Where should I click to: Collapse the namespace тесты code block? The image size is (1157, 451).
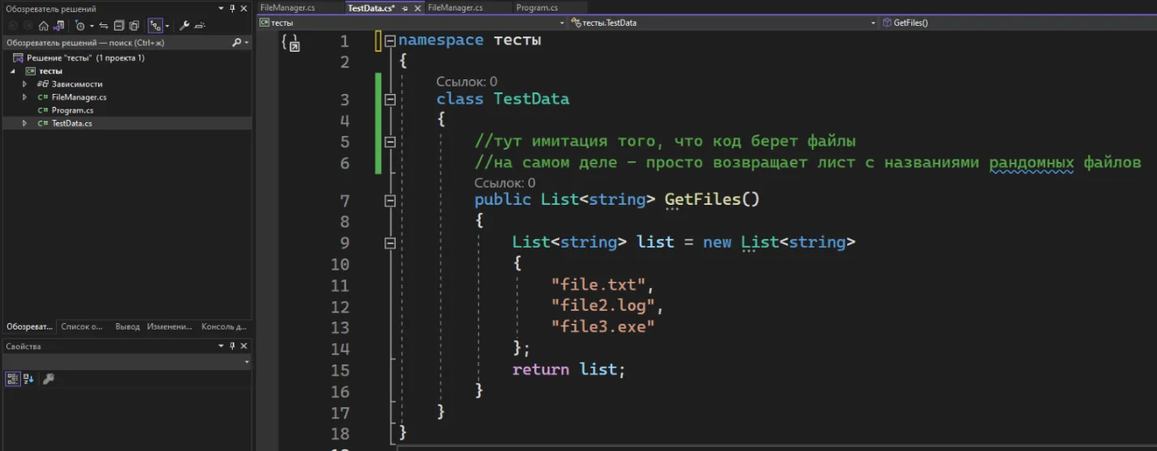point(390,40)
